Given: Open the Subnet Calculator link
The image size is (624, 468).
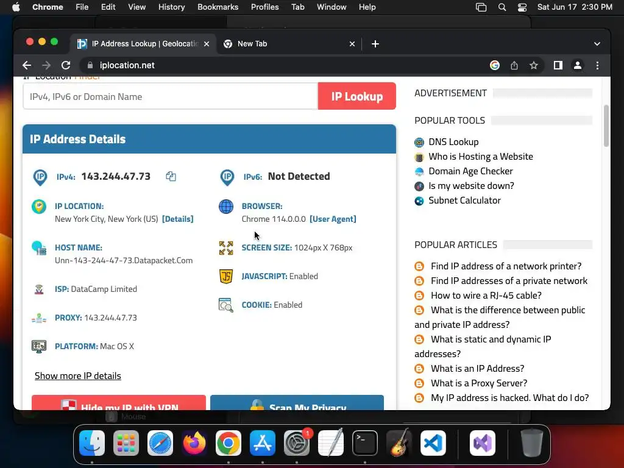Looking at the screenshot, I should tap(464, 200).
